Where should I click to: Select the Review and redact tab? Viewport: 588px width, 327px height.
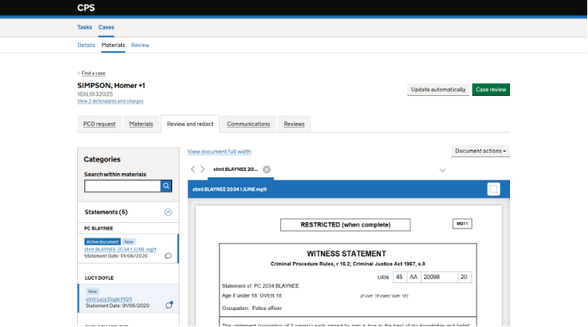tap(190, 124)
